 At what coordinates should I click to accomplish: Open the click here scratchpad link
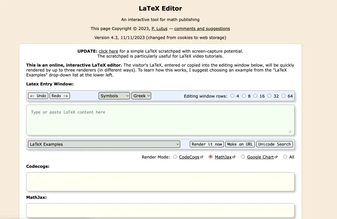[x=109, y=51]
